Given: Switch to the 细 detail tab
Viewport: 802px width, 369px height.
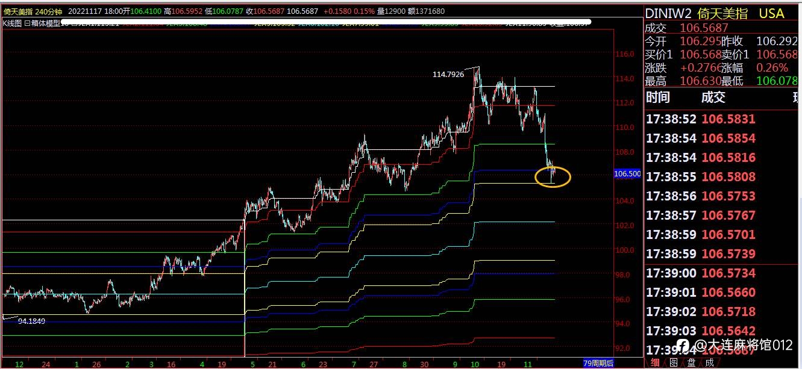Looking at the screenshot, I should (655, 362).
